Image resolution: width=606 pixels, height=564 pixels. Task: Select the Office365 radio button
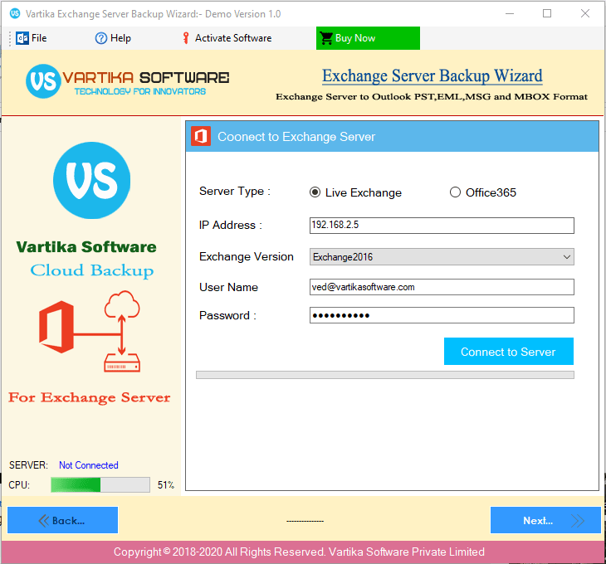(x=455, y=192)
